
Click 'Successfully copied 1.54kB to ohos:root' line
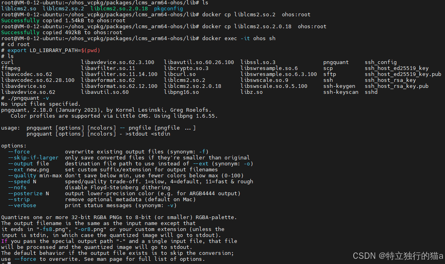(x=63, y=20)
